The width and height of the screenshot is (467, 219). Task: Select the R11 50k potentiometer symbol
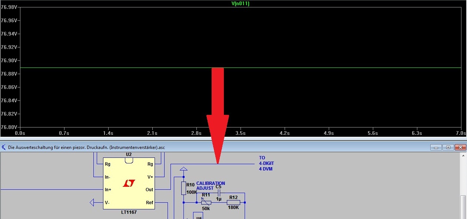click(206, 202)
